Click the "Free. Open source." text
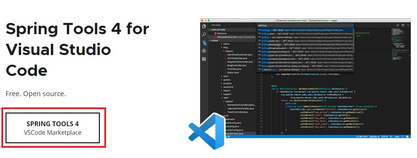The width and height of the screenshot is (417, 158). click(x=36, y=94)
